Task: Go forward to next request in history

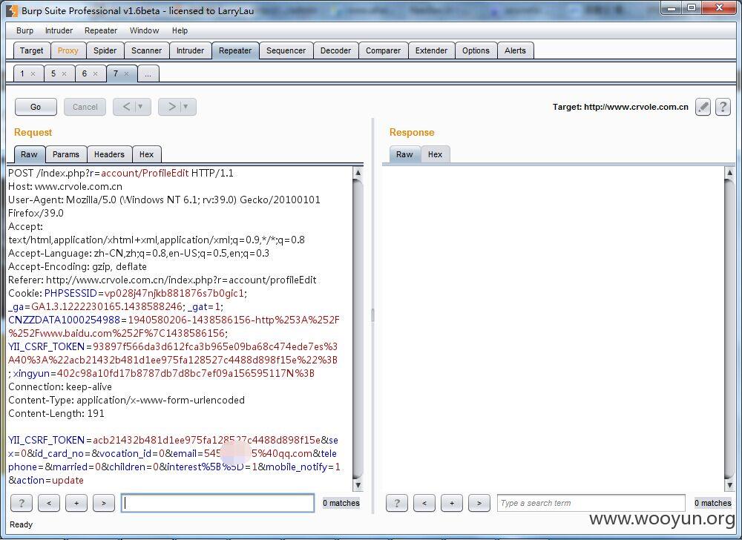Action: coord(172,107)
